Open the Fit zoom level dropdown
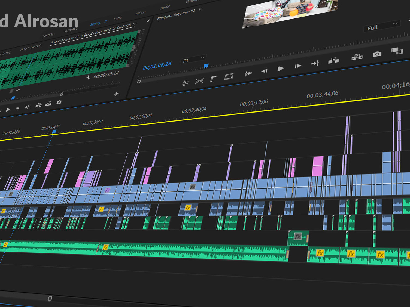The height and width of the screenshot is (307, 410). [x=193, y=60]
